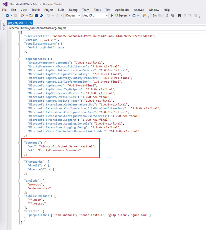
Task: Open the Debug configuration dropdown
Action: point(73,15)
